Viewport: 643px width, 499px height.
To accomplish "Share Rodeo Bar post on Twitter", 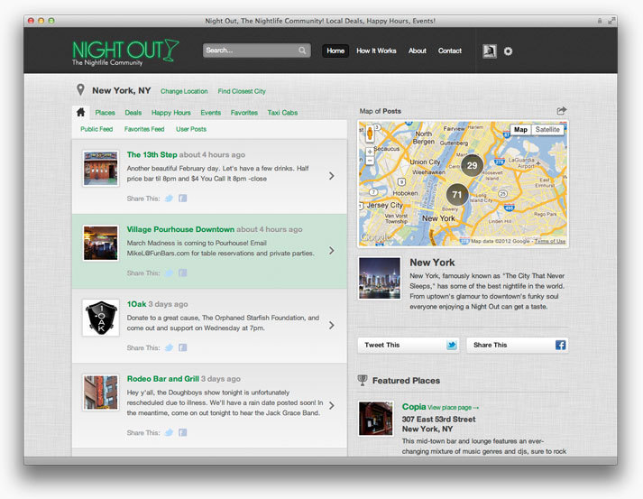I will click(169, 432).
